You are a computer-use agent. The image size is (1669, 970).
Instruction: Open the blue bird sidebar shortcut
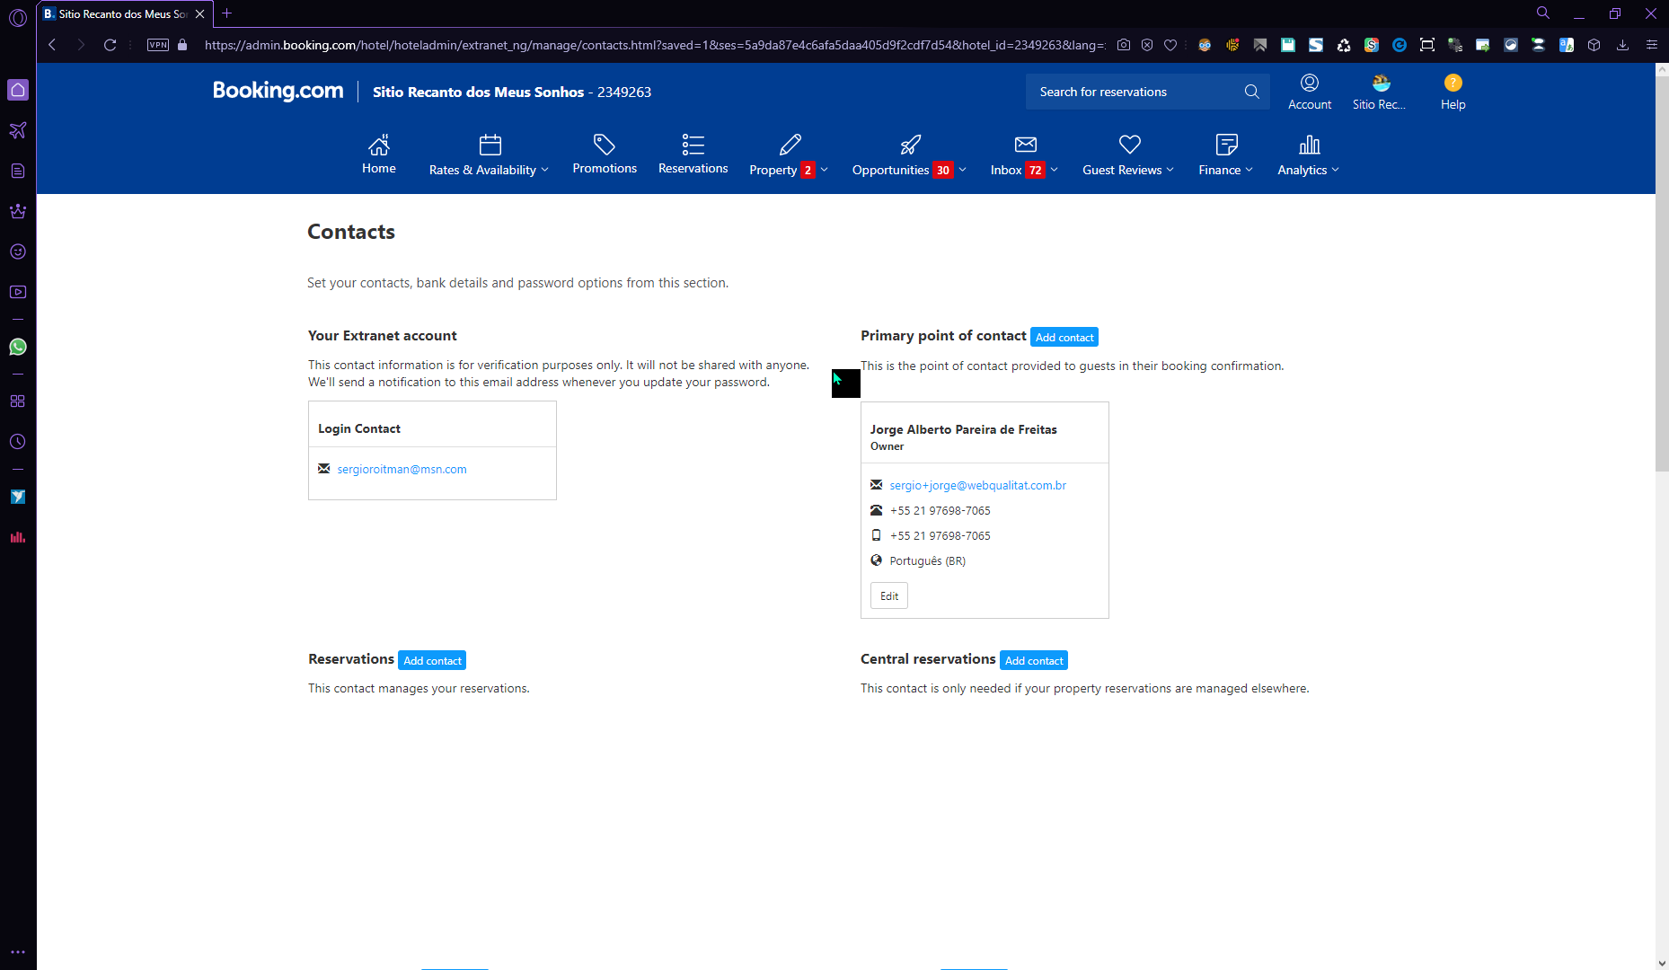(x=18, y=497)
